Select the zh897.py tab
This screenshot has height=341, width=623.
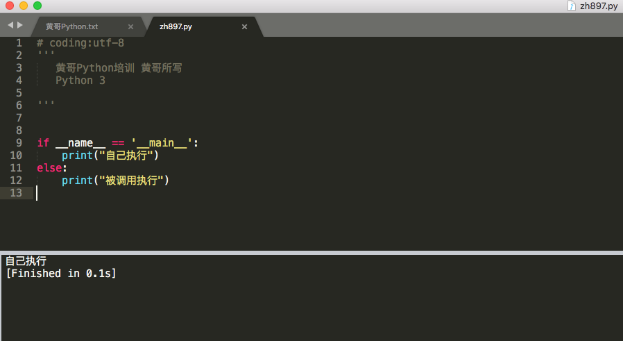pyautogui.click(x=176, y=27)
